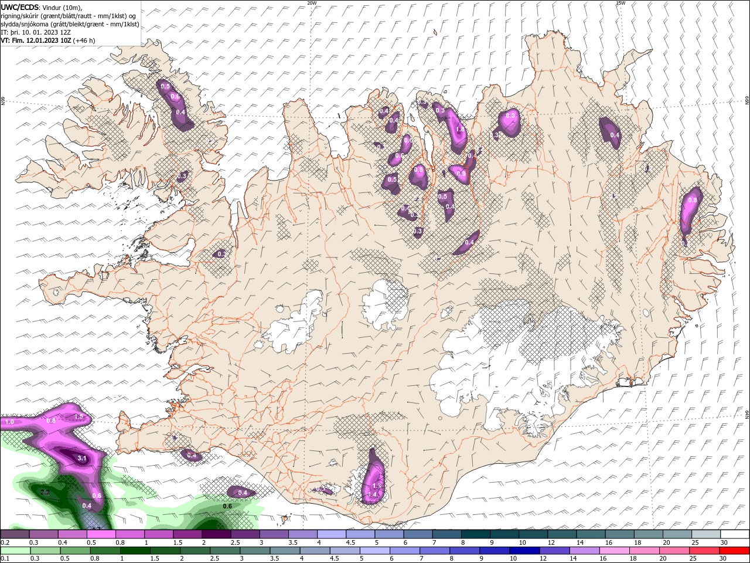750x563 pixels.
Task: Click the 2.2 precipitation value over green area
Action: [45, 492]
